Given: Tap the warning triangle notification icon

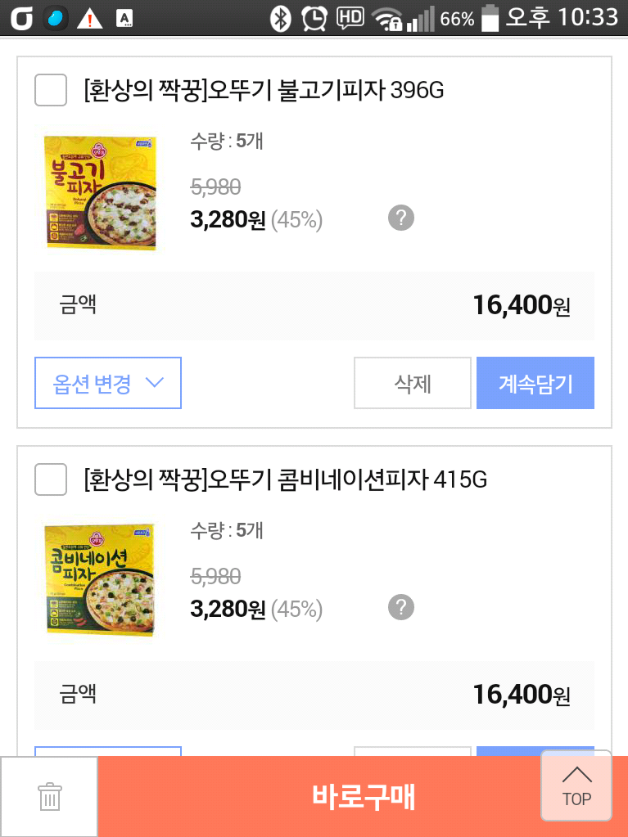Looking at the screenshot, I should [89, 18].
